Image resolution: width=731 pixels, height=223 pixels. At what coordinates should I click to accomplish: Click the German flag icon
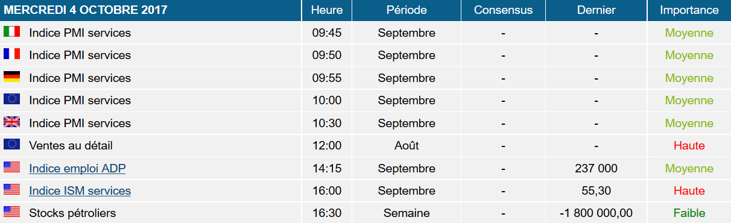coord(12,77)
